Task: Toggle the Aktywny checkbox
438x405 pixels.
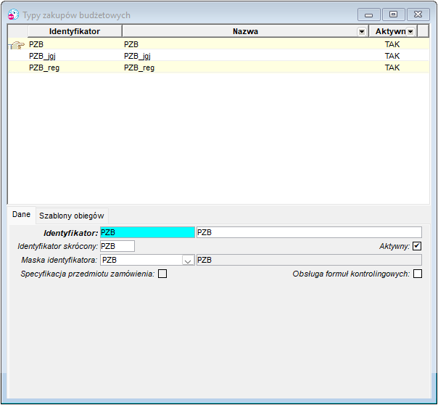Action: (x=417, y=246)
